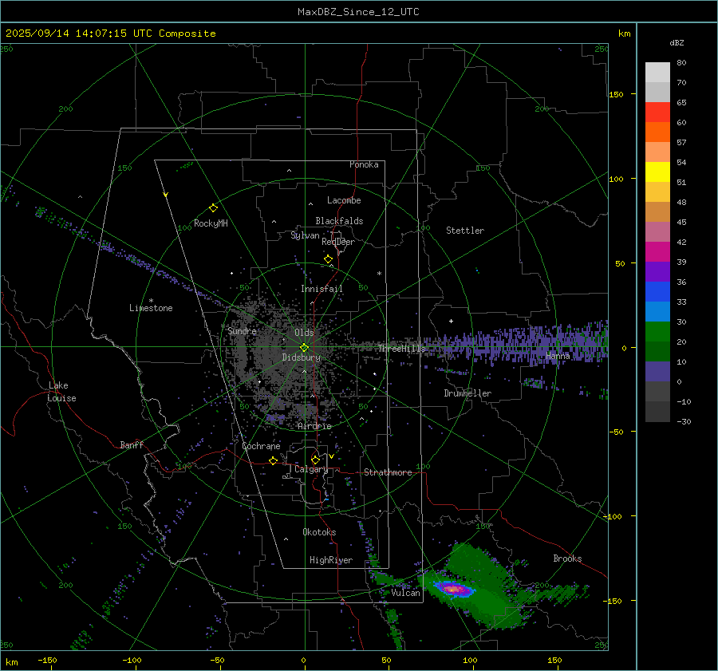Click the Ponoka city label
The height and width of the screenshot is (671, 718).
click(364, 164)
